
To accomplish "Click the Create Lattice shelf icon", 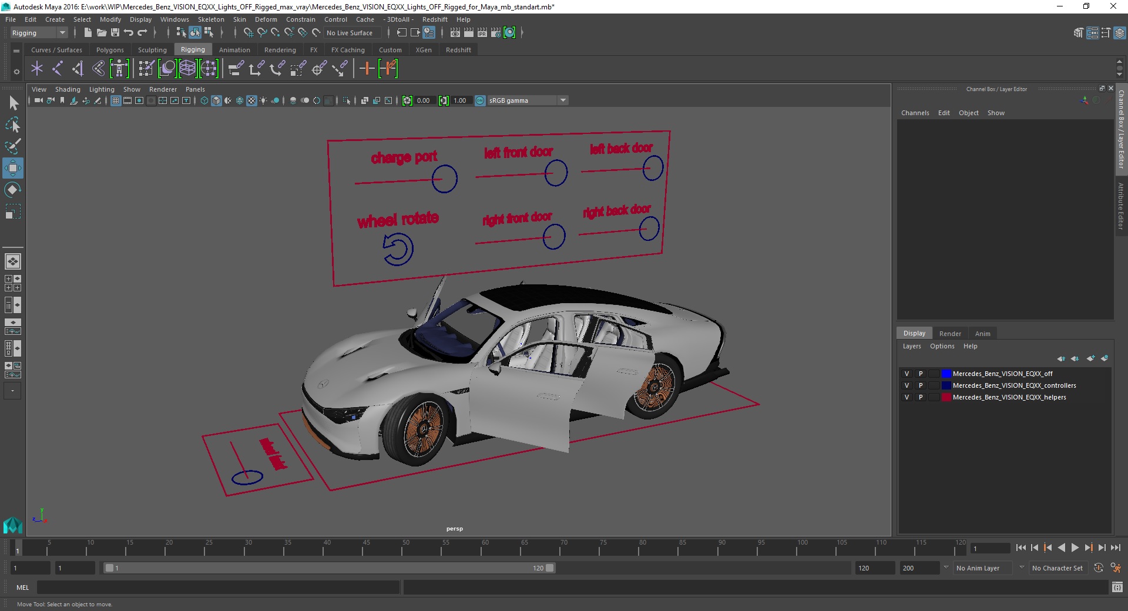I will coord(187,69).
